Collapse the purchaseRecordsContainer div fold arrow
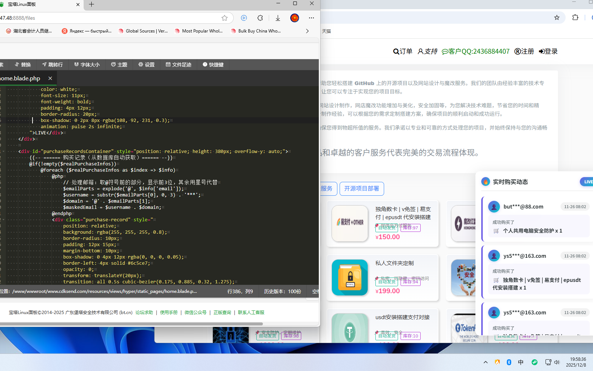The height and width of the screenshot is (371, 593). [x=3, y=152]
